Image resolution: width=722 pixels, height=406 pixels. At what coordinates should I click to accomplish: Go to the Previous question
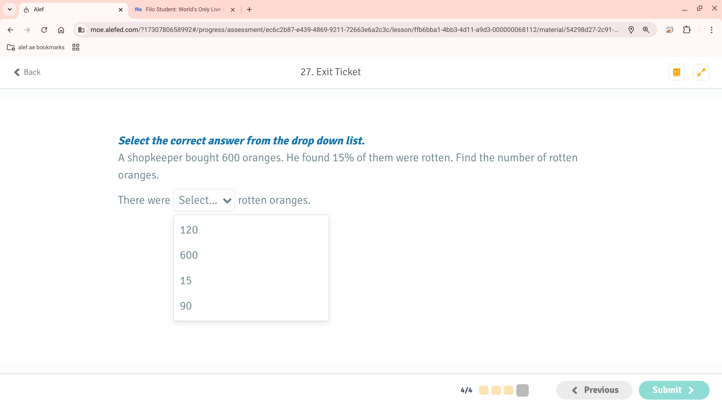(594, 390)
